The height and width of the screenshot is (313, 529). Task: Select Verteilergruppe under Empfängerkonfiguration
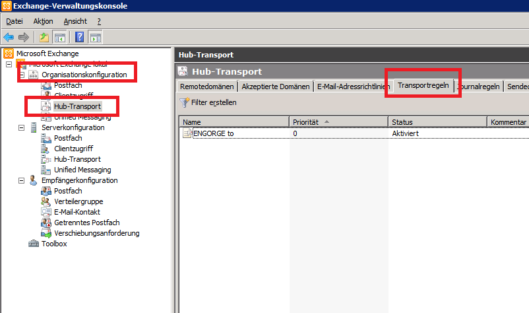pyautogui.click(x=78, y=201)
